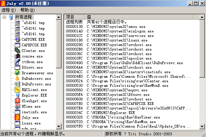This screenshot has height=137, width=206.
Task: Click the HTime.exe icon
Action: click(17, 106)
